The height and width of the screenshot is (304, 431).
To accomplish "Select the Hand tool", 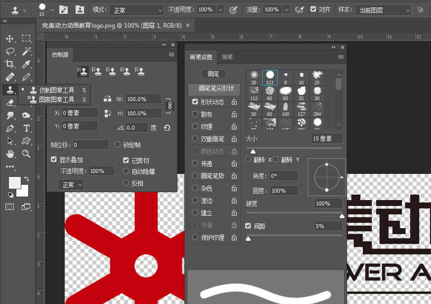I will coord(9,154).
